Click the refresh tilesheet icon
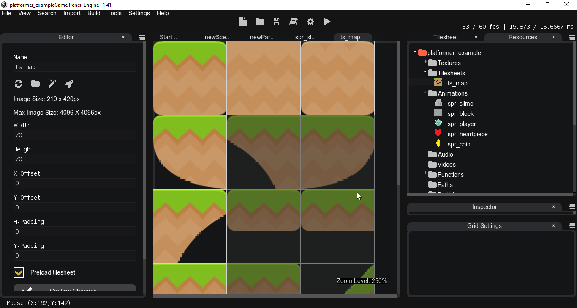577x308 pixels. [19, 84]
